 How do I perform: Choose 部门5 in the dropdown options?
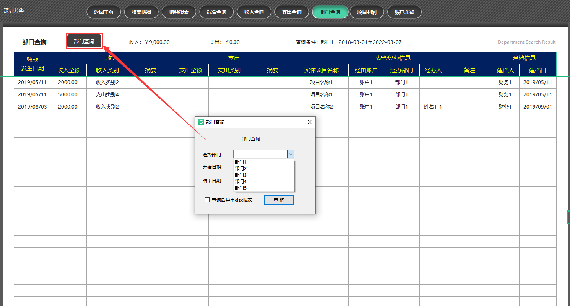tap(240, 188)
